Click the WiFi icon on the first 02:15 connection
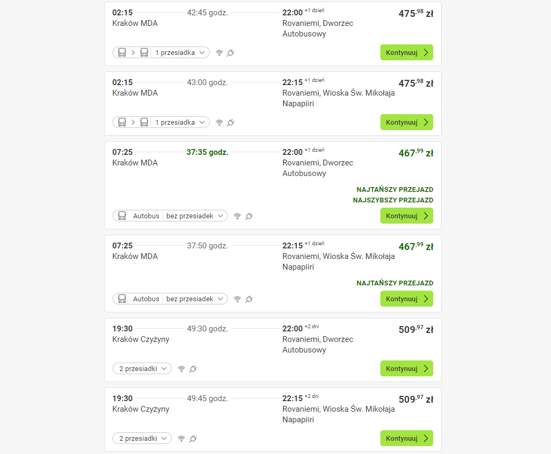The height and width of the screenshot is (454, 551). (x=219, y=53)
